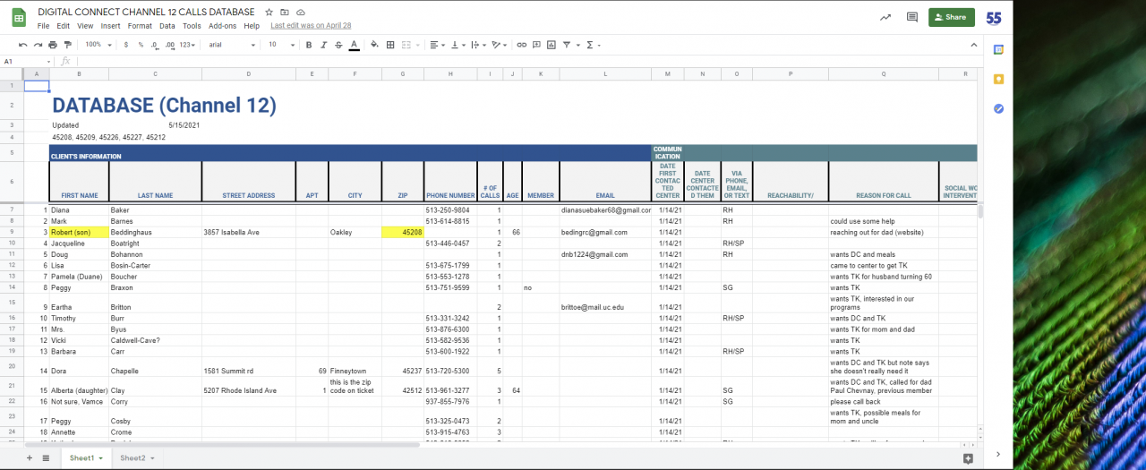Toggle italic formatting

[324, 45]
